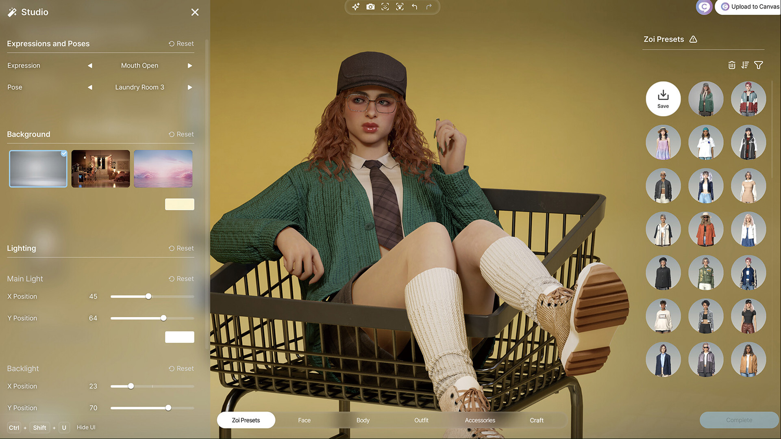Click the Main Light X Position value 45
This screenshot has height=439, width=781.
[93, 296]
